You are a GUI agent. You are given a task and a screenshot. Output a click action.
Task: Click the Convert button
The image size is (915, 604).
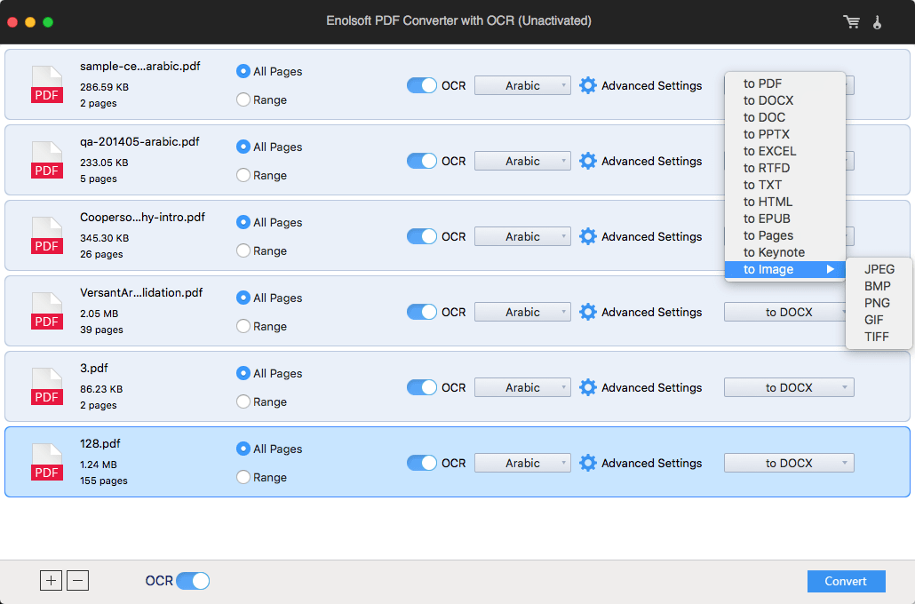tap(846, 581)
